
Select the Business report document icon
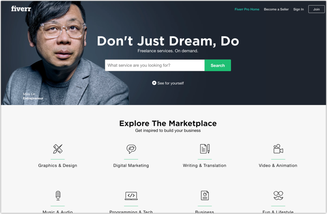click(x=205, y=195)
